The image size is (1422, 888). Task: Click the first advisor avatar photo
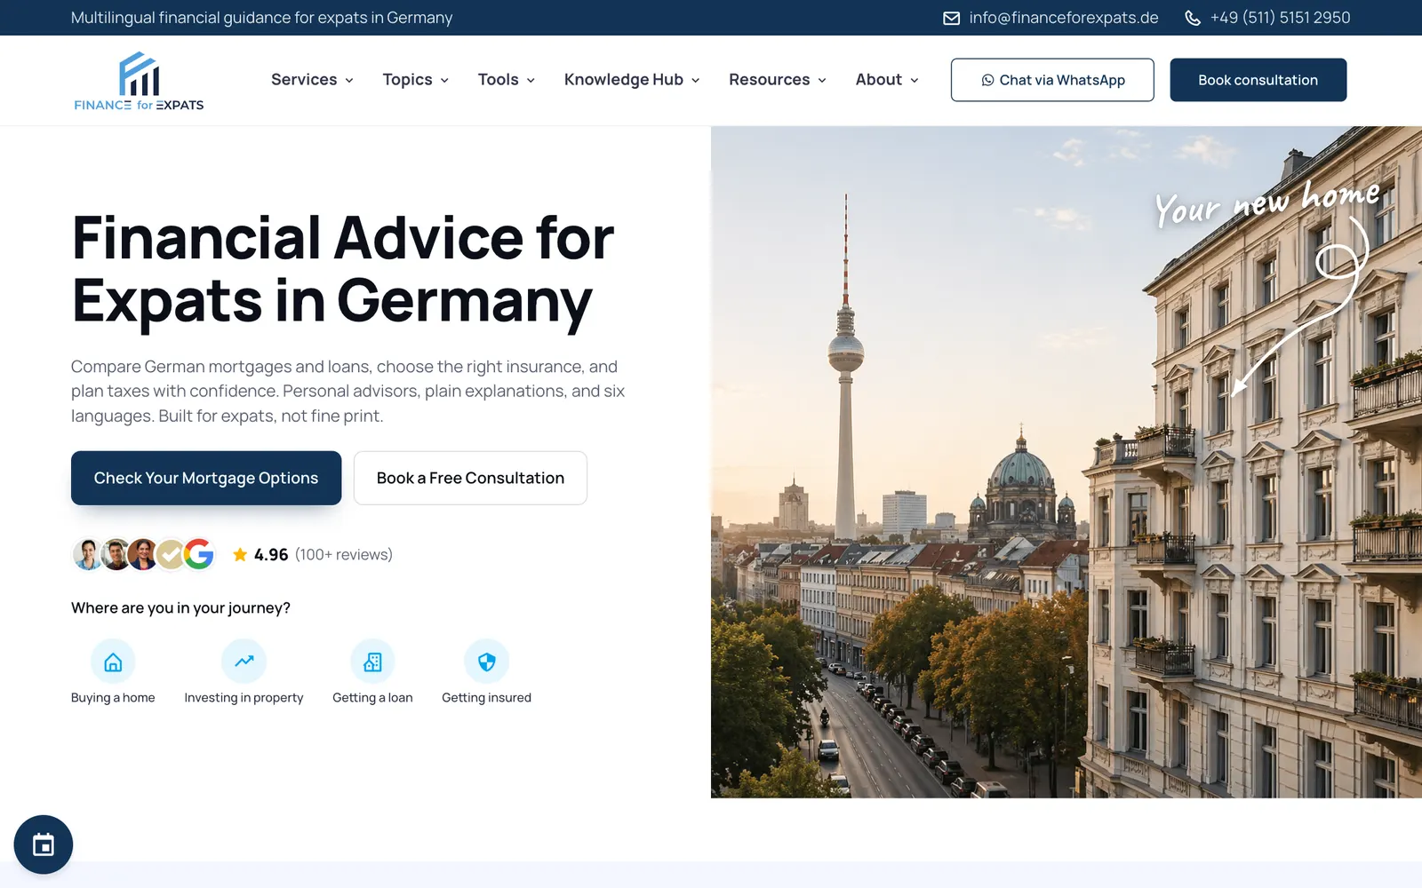[87, 554]
